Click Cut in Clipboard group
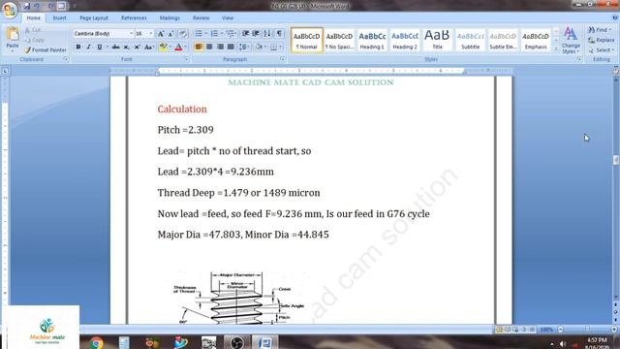This screenshot has height=349, width=620. tap(32, 30)
